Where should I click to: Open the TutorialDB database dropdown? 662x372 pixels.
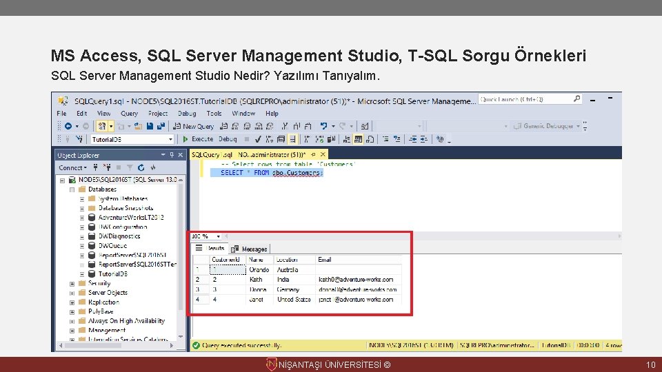[170, 139]
